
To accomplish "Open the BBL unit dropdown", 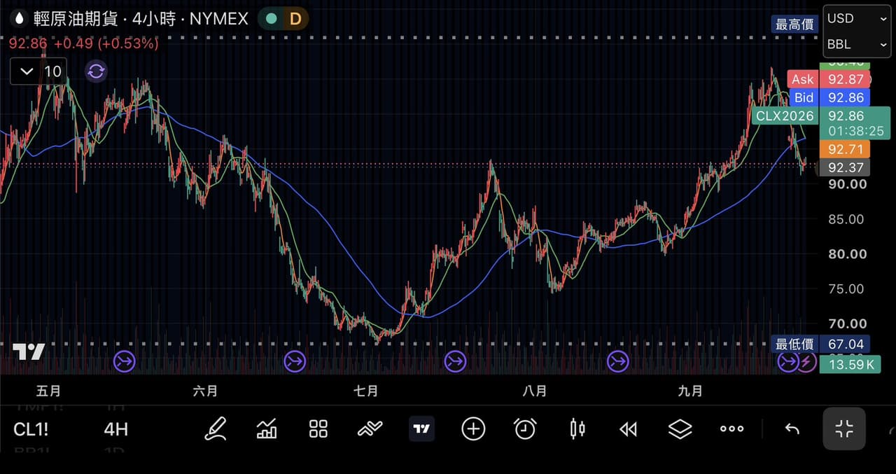I will [857, 44].
